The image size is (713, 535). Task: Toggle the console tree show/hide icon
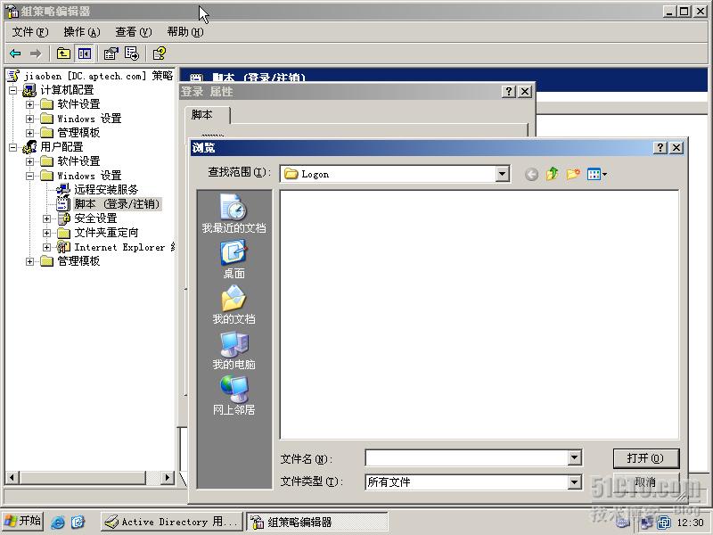[x=84, y=53]
